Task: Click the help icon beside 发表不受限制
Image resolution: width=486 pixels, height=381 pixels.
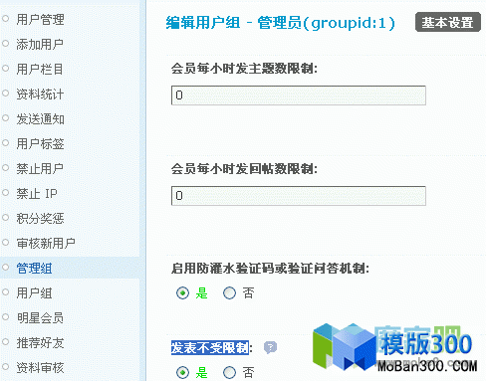Action: click(x=270, y=347)
